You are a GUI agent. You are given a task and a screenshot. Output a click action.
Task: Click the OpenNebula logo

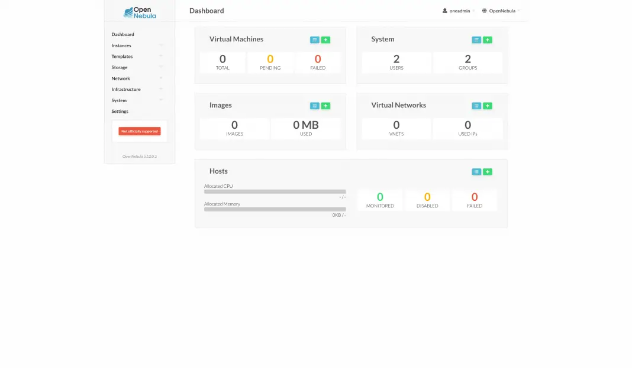[140, 12]
